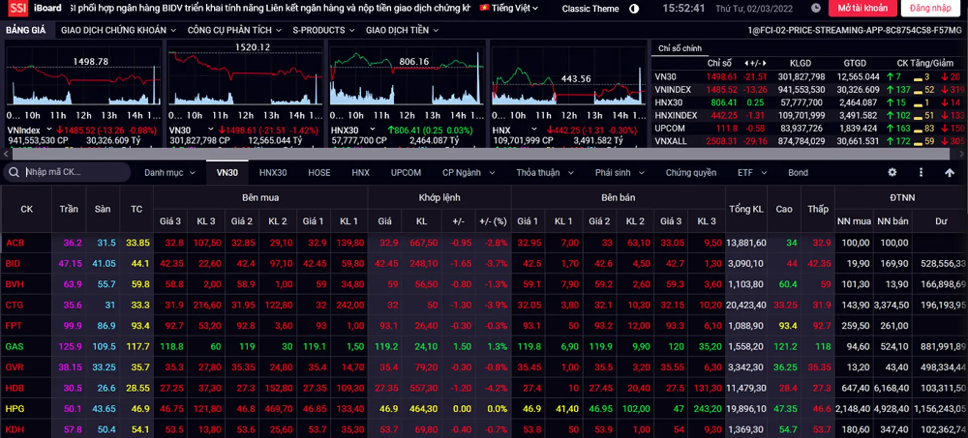
Task: Click the GAS stock symbol
Action: point(15,346)
